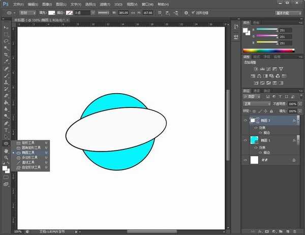Hide the 椭圆 1 layer

click(x=246, y=140)
